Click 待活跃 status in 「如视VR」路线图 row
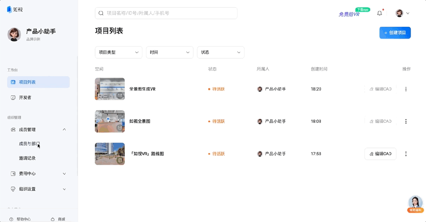Image resolution: width=426 pixels, height=222 pixels. 217,154
